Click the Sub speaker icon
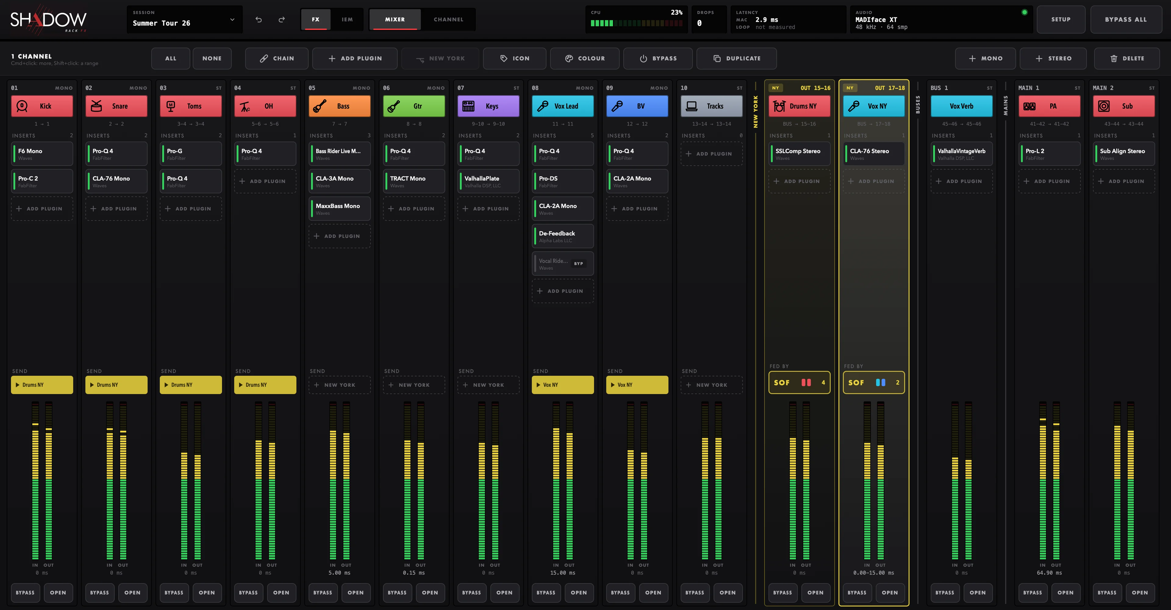The image size is (1171, 610). [1104, 106]
